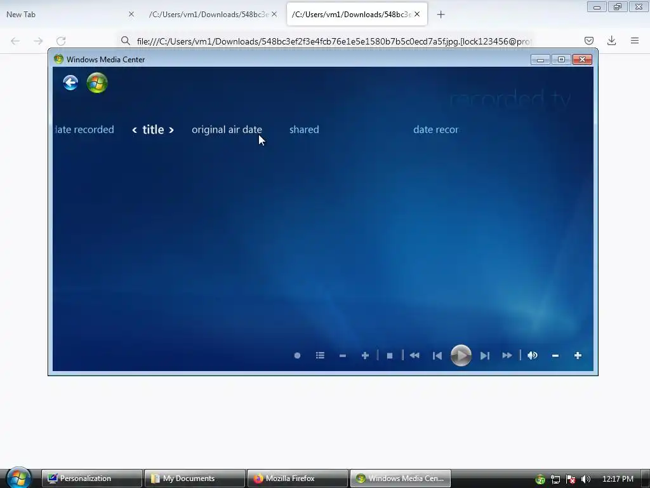Click security flag tray icon
650x488 pixels.
(x=571, y=479)
